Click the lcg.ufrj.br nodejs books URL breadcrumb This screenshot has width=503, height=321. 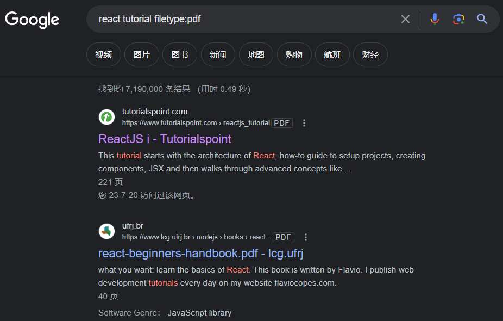click(x=197, y=237)
